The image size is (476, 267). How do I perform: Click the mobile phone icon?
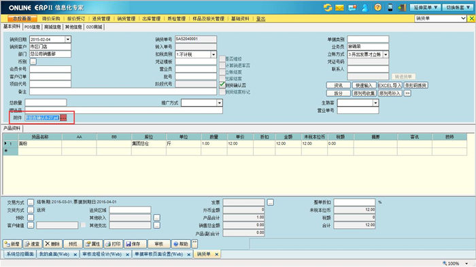click(x=390, y=7)
